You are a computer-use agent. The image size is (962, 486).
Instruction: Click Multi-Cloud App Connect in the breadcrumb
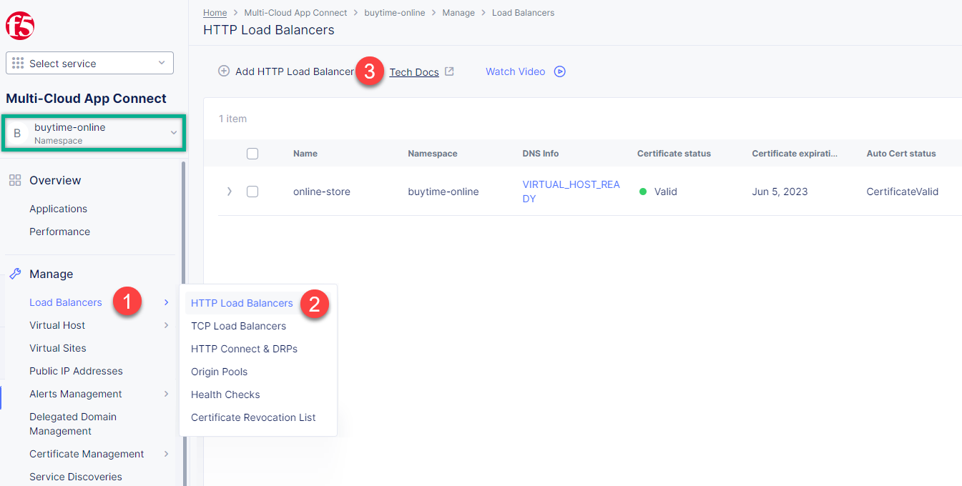[x=295, y=13]
